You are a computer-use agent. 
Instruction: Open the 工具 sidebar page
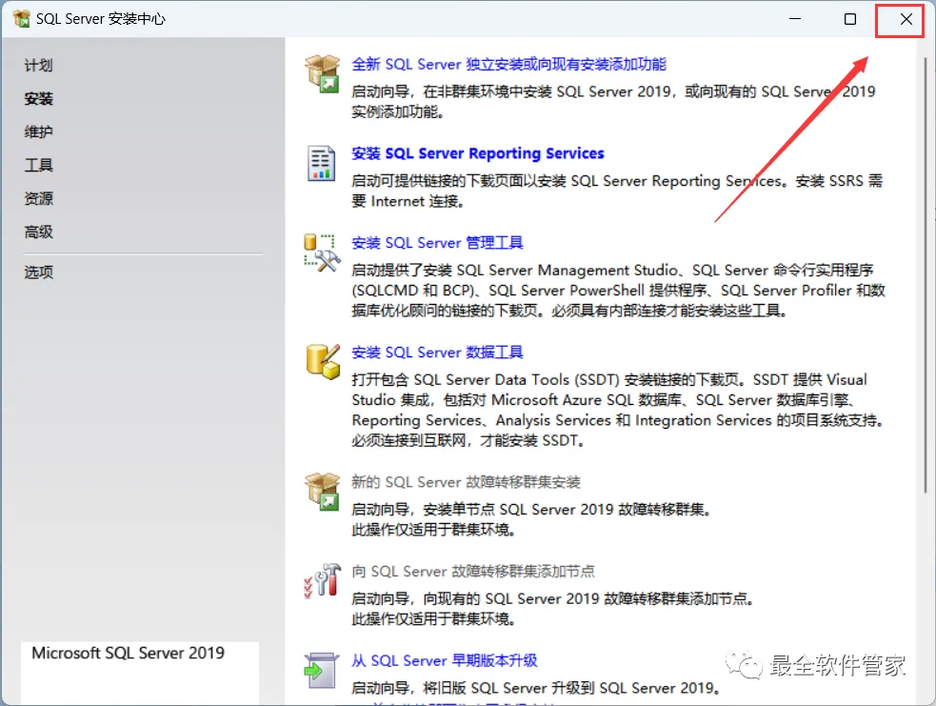39,166
